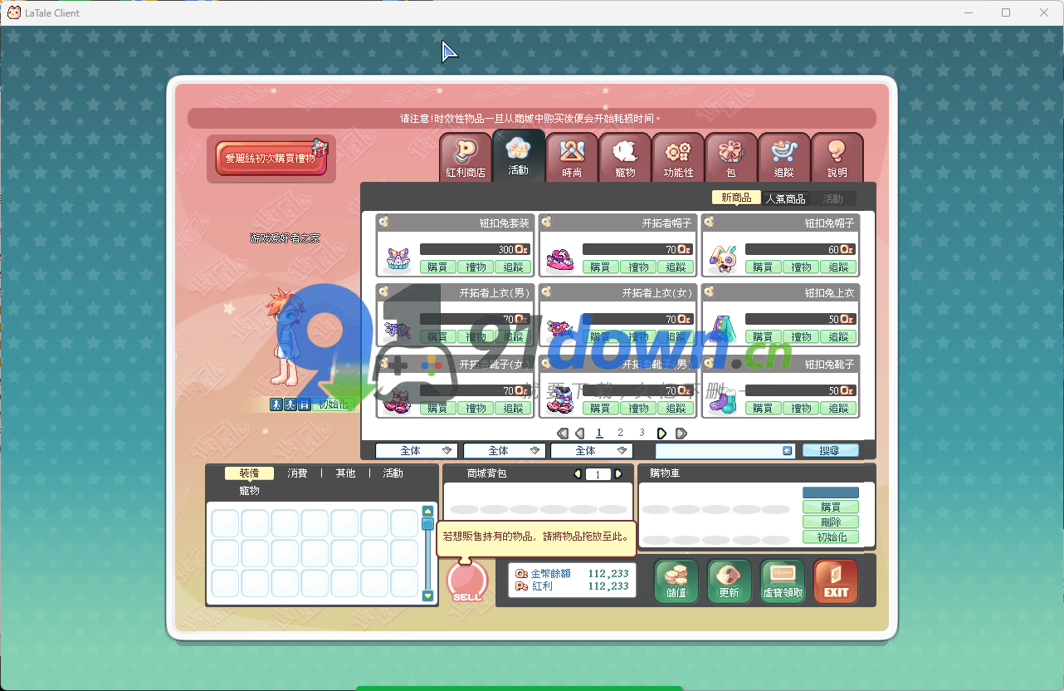Show the 人氣商品 popular items list
The image size is (1064, 691).
pos(785,198)
